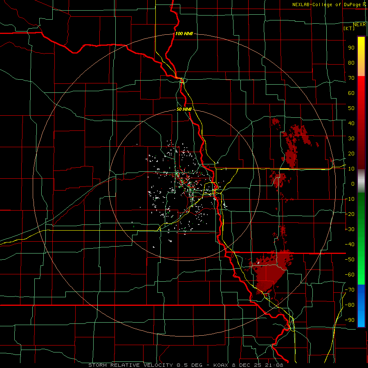Image resolution: width=368 pixels, height=368 pixels.
Task: Select the 50 value on the velocity scale
Action: point(351,108)
